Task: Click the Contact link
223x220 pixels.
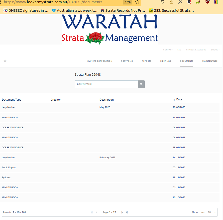Action: pyautogui.click(x=168, y=50)
